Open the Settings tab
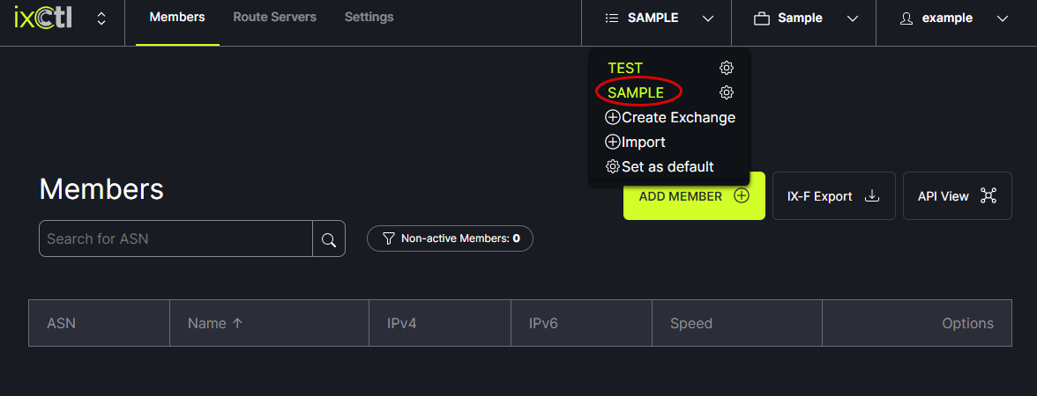This screenshot has height=396, width=1037. 369,18
